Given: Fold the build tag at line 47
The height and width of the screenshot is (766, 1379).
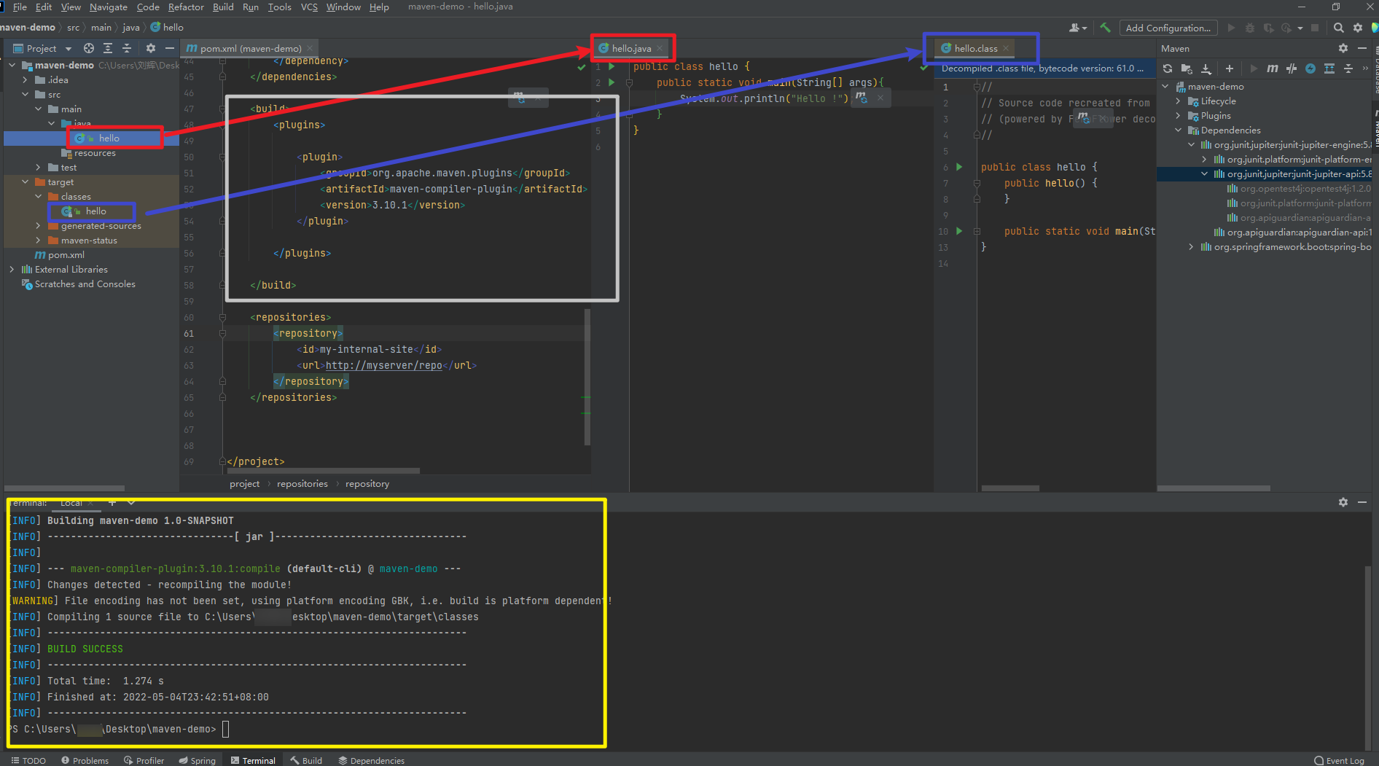Looking at the screenshot, I should coord(222,109).
